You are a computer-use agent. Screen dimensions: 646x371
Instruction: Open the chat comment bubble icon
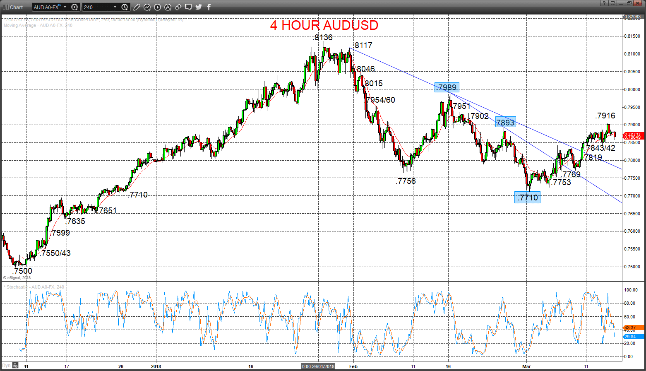(x=188, y=7)
